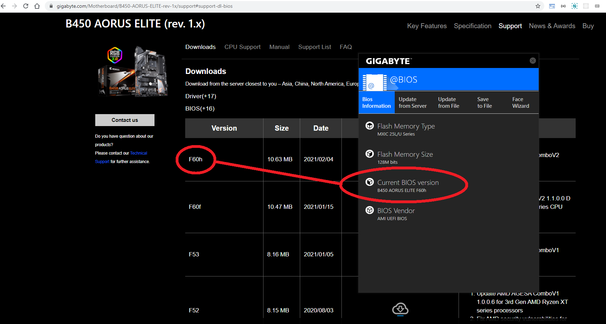Click the Flash Memory Type cube icon
Image resolution: width=606 pixels, height=324 pixels.
pyautogui.click(x=369, y=126)
